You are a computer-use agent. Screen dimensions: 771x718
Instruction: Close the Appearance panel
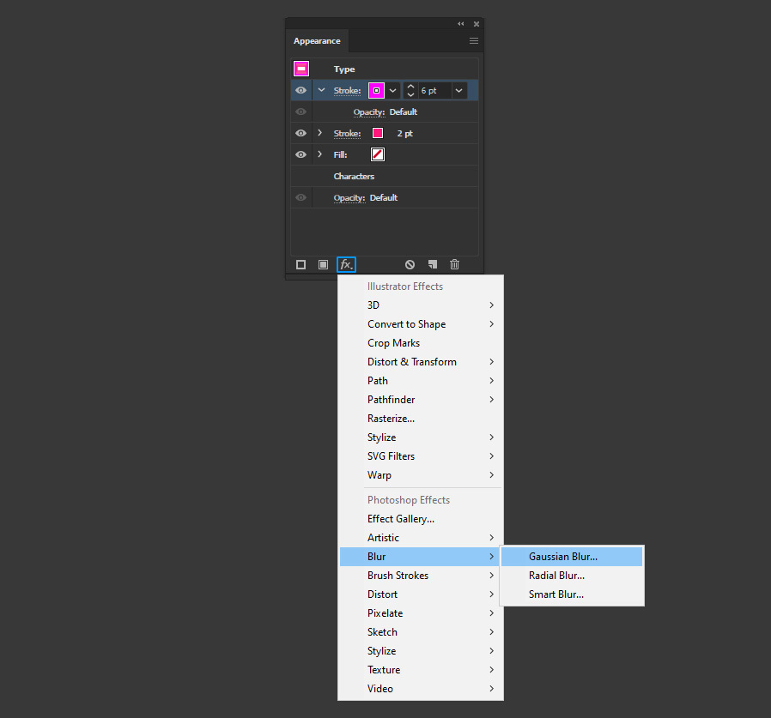pyautogui.click(x=477, y=23)
